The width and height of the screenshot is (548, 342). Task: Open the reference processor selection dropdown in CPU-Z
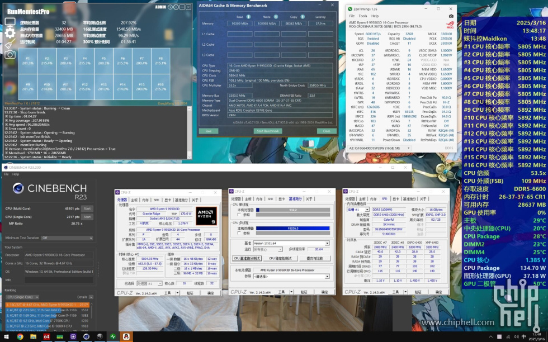(x=291, y=276)
